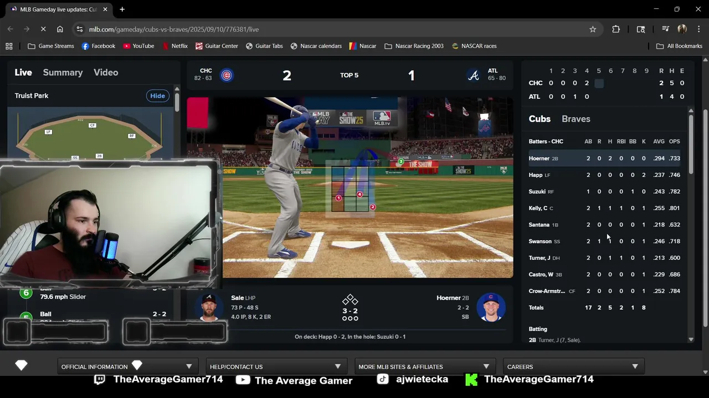Select the Braves box score tab

tap(576, 119)
